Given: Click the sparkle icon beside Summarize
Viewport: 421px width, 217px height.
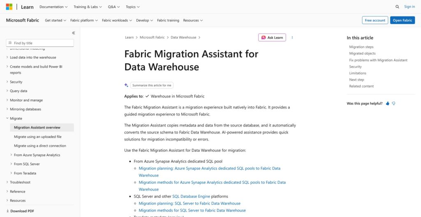Looking at the screenshot, I should click(x=126, y=85).
